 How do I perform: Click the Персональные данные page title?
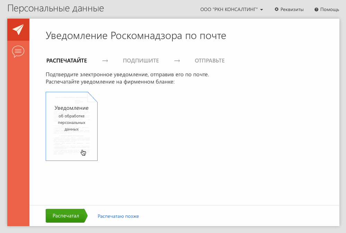tap(56, 9)
